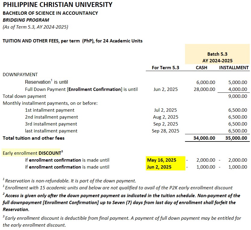Click 6,500.00 in the 2nd installment row

(x=237, y=117)
